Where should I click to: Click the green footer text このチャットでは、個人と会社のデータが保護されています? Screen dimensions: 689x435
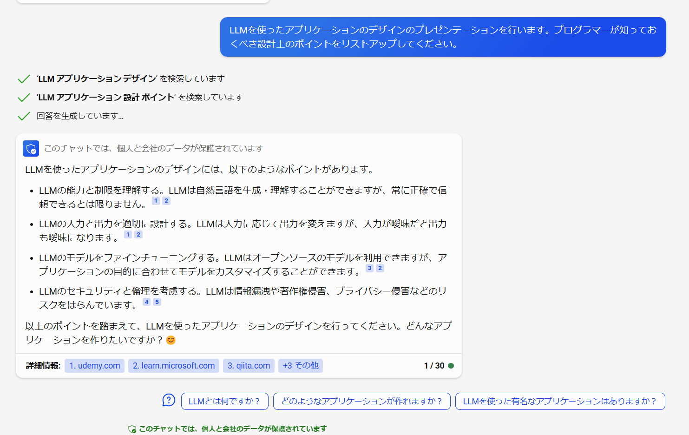click(233, 429)
